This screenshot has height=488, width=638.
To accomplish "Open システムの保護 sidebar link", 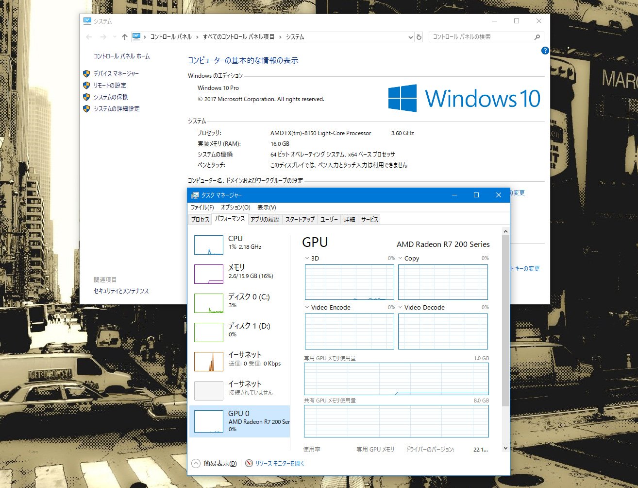I will [x=111, y=97].
